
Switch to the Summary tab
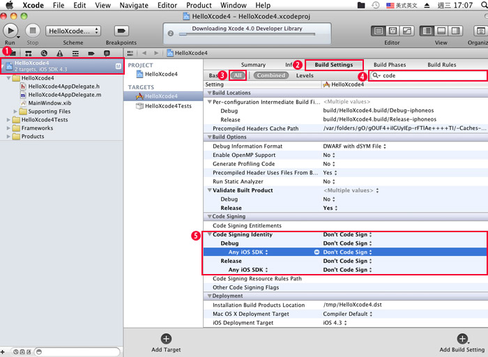point(253,65)
